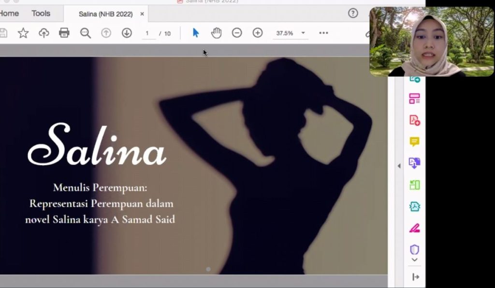Open the teal Compress PDF tool
Screen dimensions: 495x288
tap(414, 206)
